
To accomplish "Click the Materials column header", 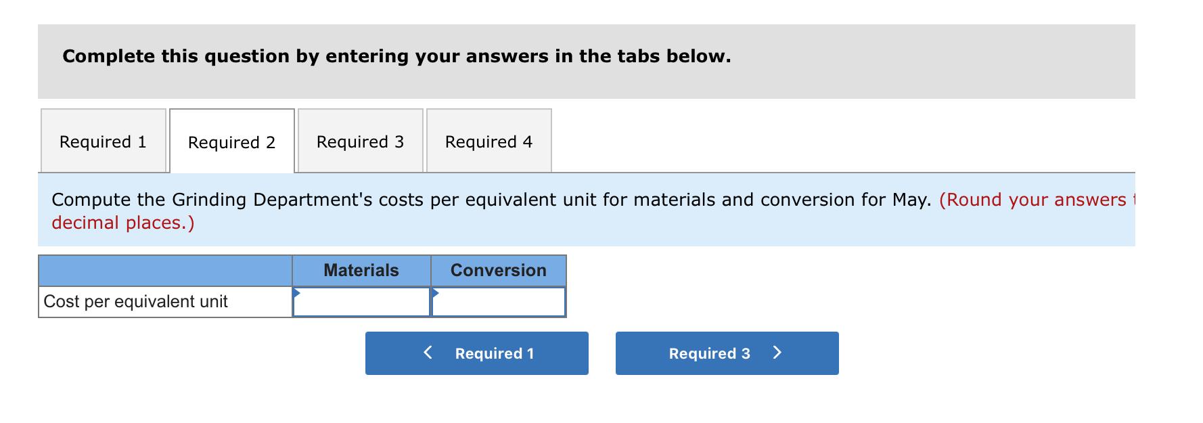I will 361,270.
